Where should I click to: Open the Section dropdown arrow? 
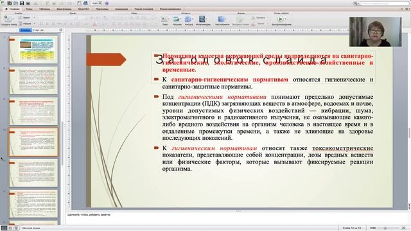pyautogui.click(x=34, y=23)
